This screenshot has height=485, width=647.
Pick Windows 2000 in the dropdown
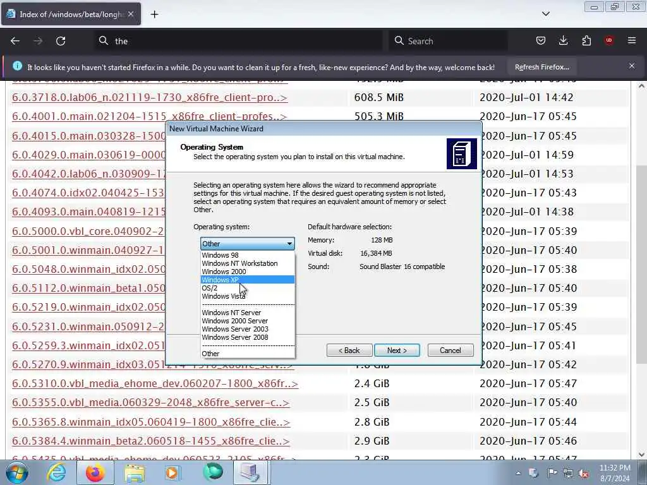coord(248,272)
